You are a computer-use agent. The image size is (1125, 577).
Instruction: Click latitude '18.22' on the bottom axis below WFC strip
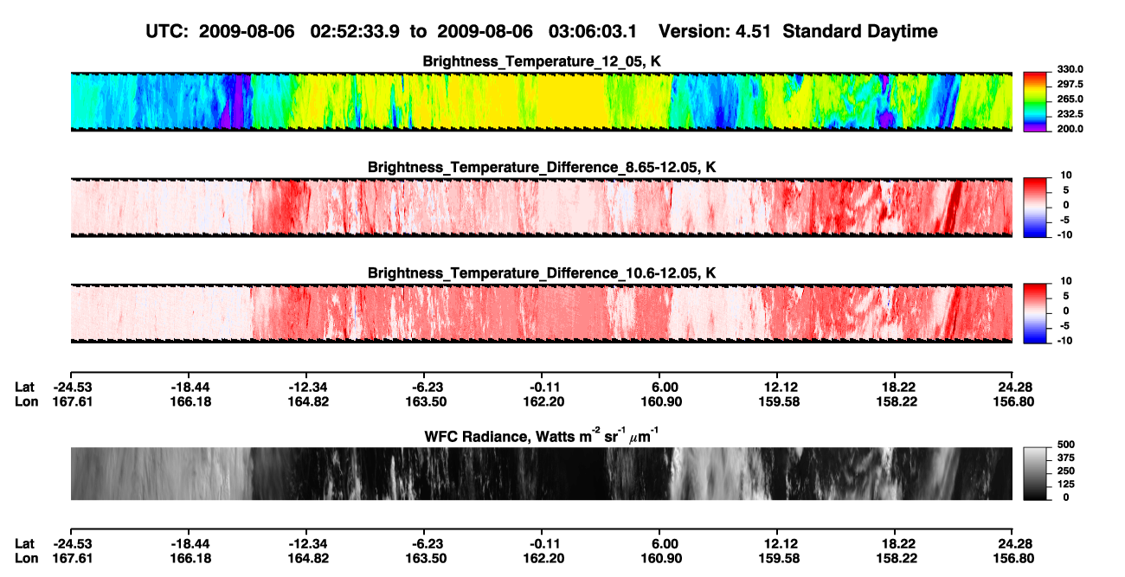(895, 543)
